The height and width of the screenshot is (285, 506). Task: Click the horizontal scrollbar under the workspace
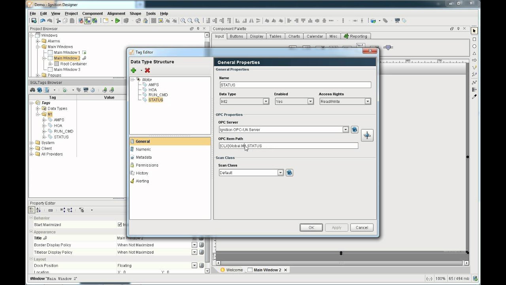(x=342, y=263)
